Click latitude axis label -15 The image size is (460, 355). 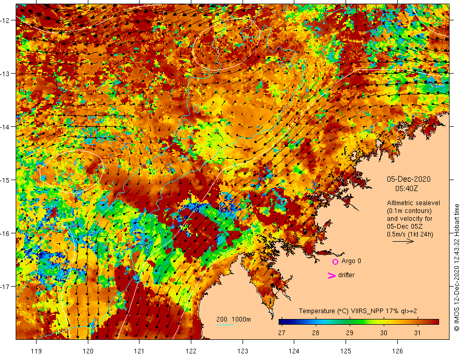pos(5,180)
